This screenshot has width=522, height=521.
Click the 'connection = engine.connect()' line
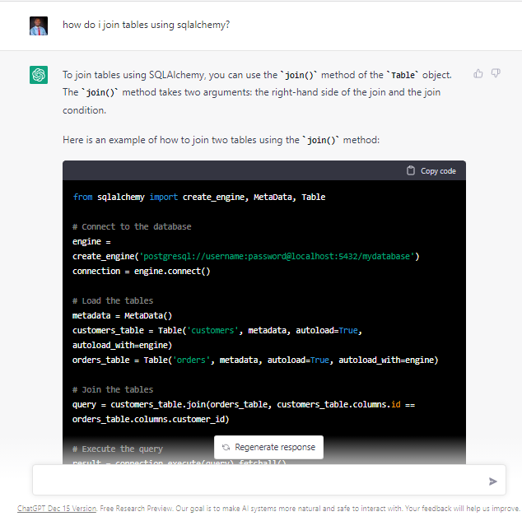pyautogui.click(x=141, y=271)
